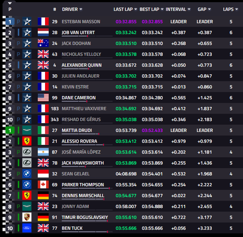
Task: Open driver DANE CAMERON
Action: (x=78, y=97)
